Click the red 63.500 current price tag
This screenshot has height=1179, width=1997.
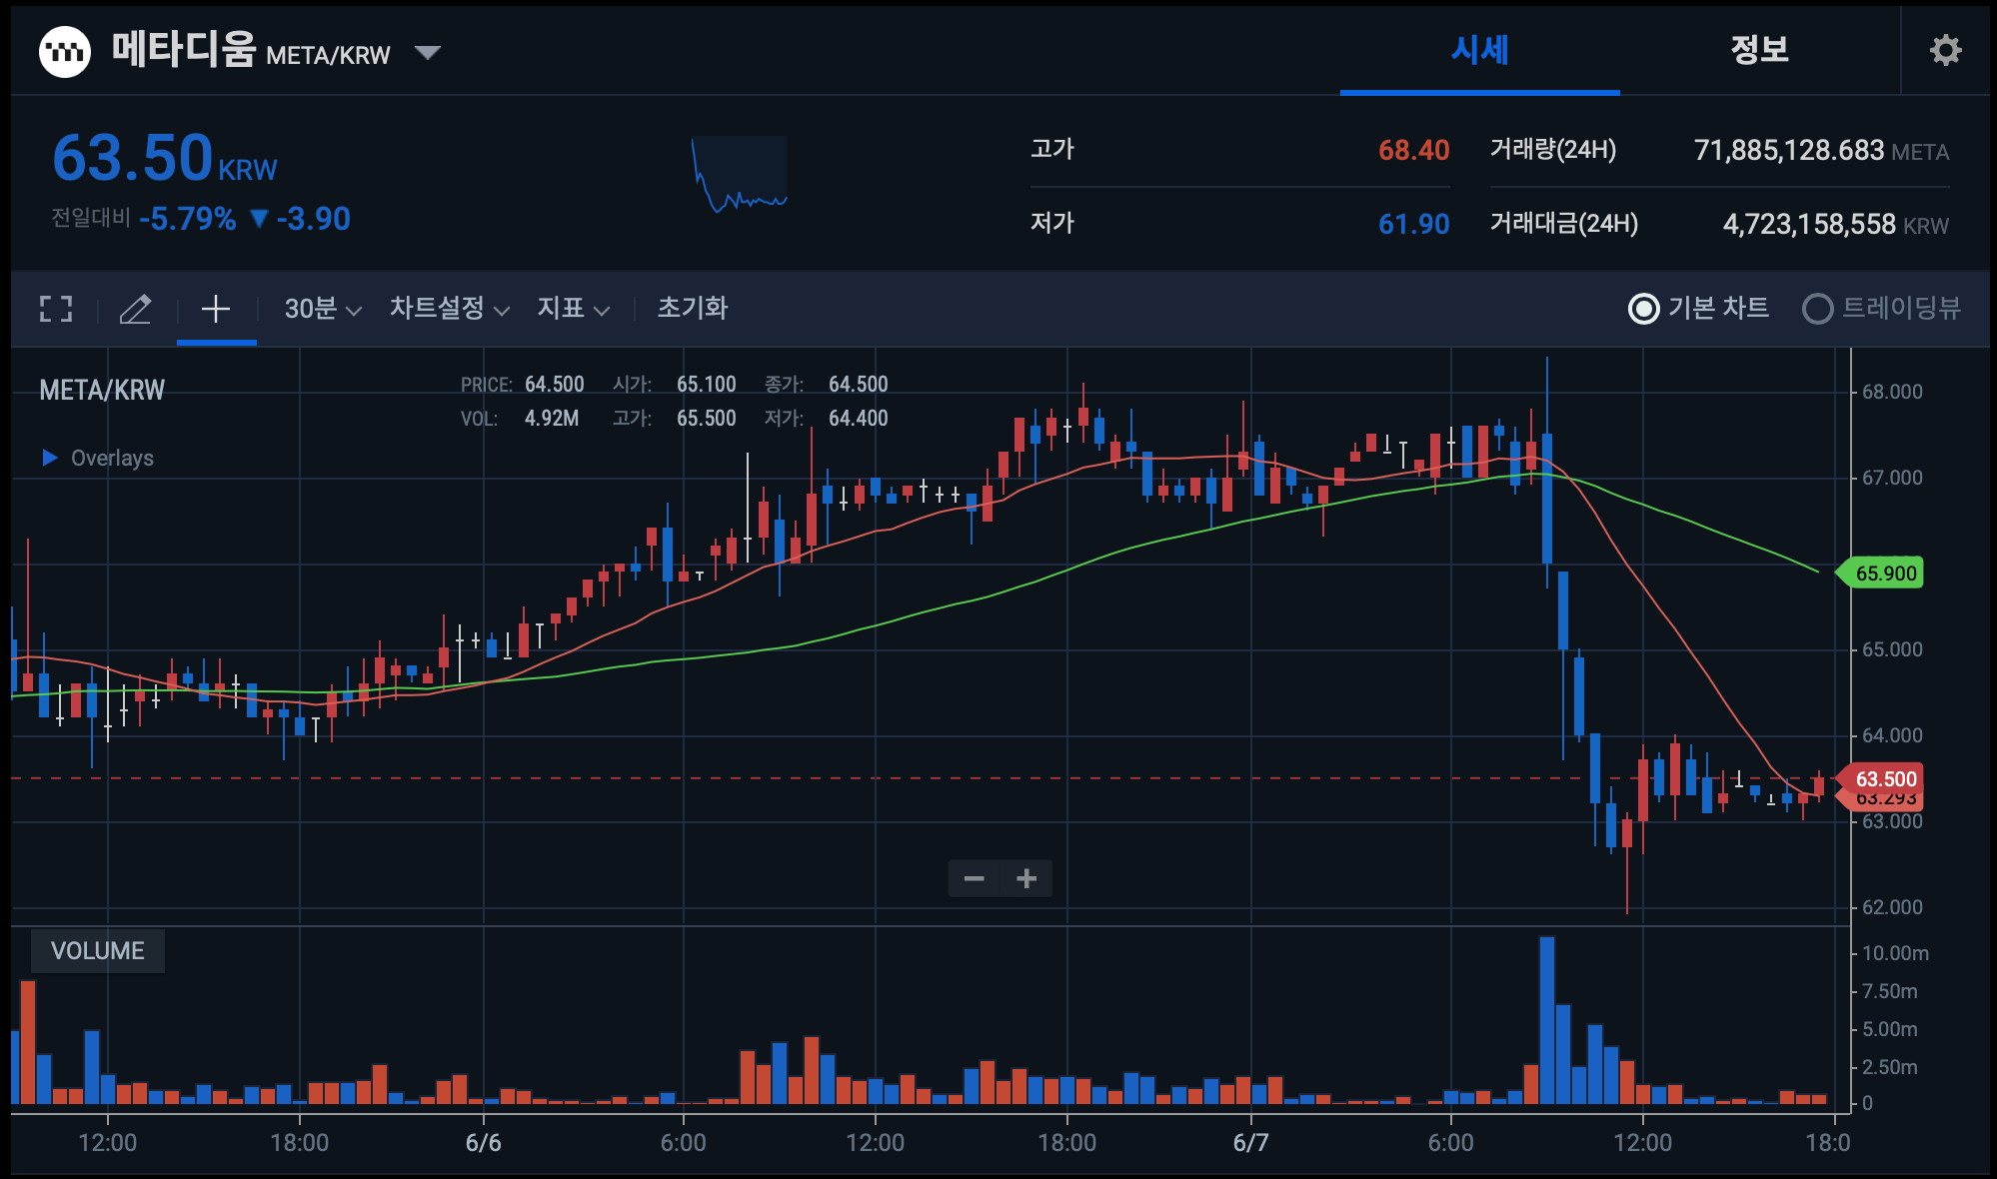1881,778
